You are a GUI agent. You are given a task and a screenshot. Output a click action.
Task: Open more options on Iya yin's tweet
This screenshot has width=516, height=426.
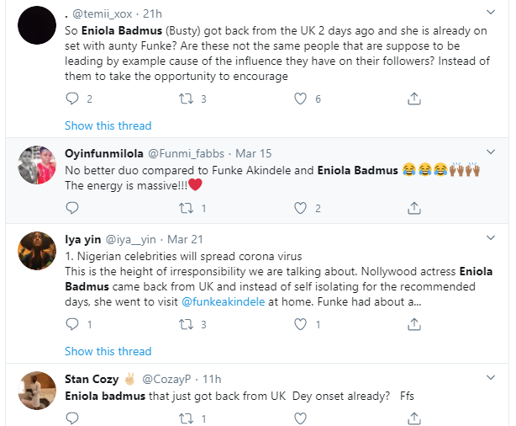tap(493, 239)
